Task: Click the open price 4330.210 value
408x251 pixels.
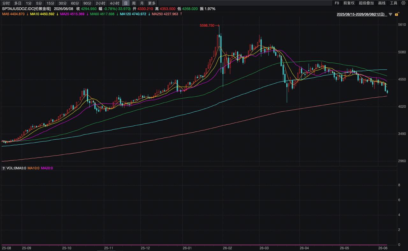Action: [x=146, y=9]
